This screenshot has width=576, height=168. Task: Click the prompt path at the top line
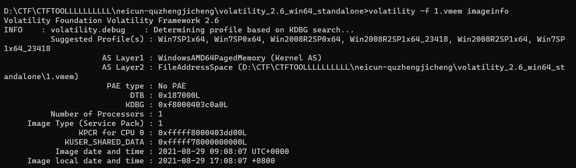[x=185, y=11]
